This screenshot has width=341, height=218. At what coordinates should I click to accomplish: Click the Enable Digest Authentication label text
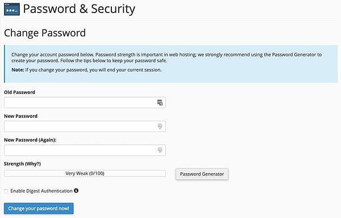[41, 191]
